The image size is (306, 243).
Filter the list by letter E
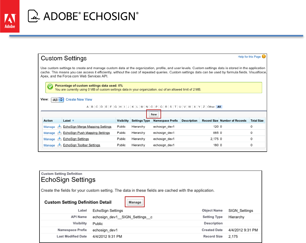point(106,107)
